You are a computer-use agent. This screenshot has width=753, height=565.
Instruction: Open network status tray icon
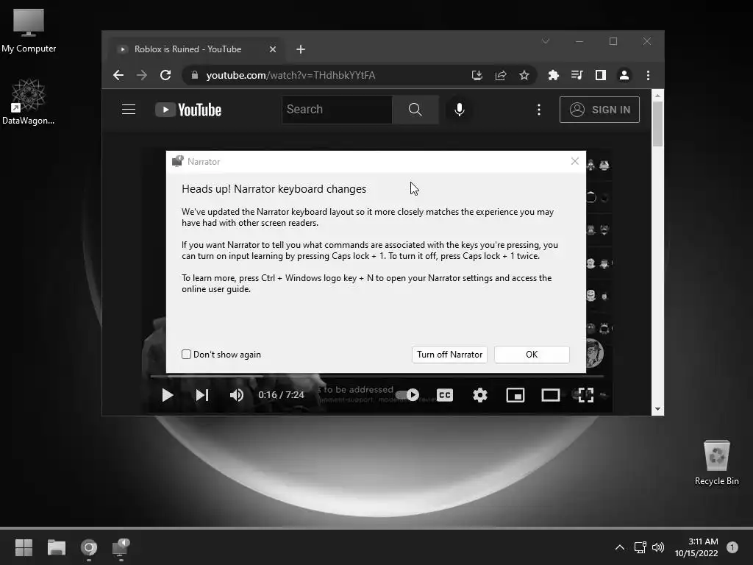point(640,547)
